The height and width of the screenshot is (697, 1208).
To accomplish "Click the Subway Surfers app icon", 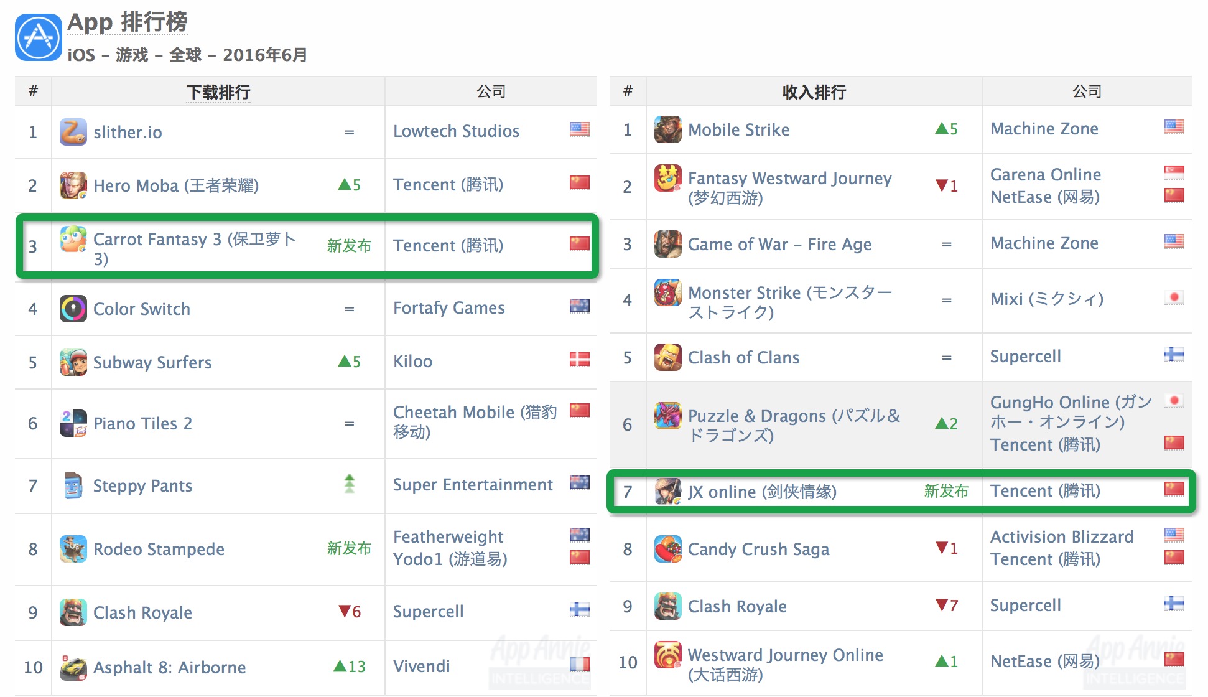I will [x=73, y=362].
